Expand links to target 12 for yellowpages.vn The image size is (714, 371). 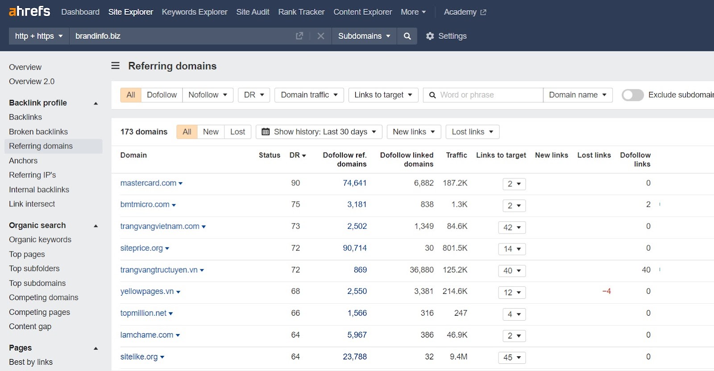coord(512,293)
